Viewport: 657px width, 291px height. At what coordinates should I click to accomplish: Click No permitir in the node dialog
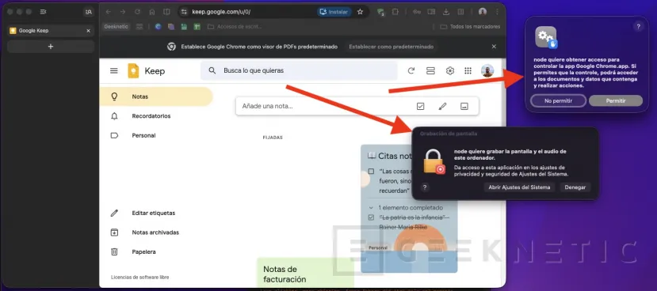click(558, 100)
